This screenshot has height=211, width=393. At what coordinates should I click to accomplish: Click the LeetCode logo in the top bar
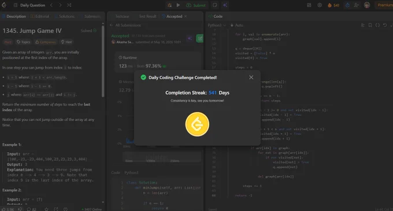4,5
